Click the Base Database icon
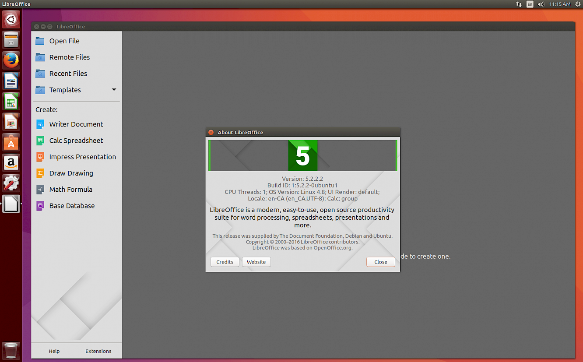This screenshot has height=362, width=583. [x=40, y=206]
